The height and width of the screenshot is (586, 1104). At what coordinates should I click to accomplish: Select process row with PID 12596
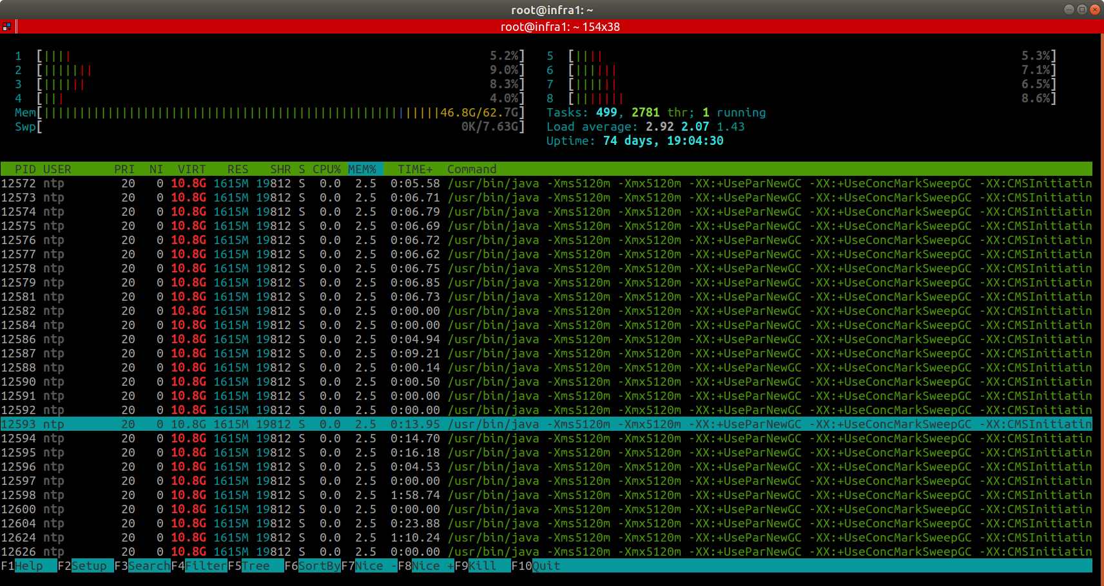click(547, 467)
